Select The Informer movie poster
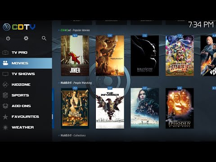216x162 pixels. [x=110, y=108]
